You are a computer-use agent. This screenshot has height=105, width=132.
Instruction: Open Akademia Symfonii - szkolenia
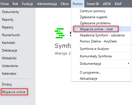pyautogui.click(x=102, y=35)
